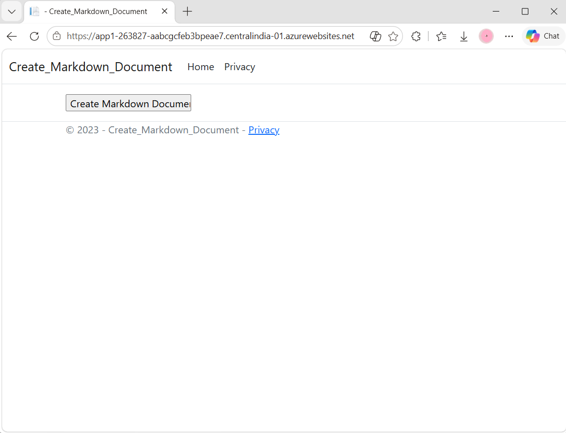Minimize the browser window
This screenshot has width=566, height=433.
496,12
